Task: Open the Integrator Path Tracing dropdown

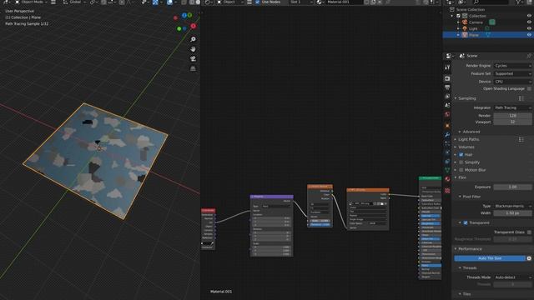Action: coord(512,107)
